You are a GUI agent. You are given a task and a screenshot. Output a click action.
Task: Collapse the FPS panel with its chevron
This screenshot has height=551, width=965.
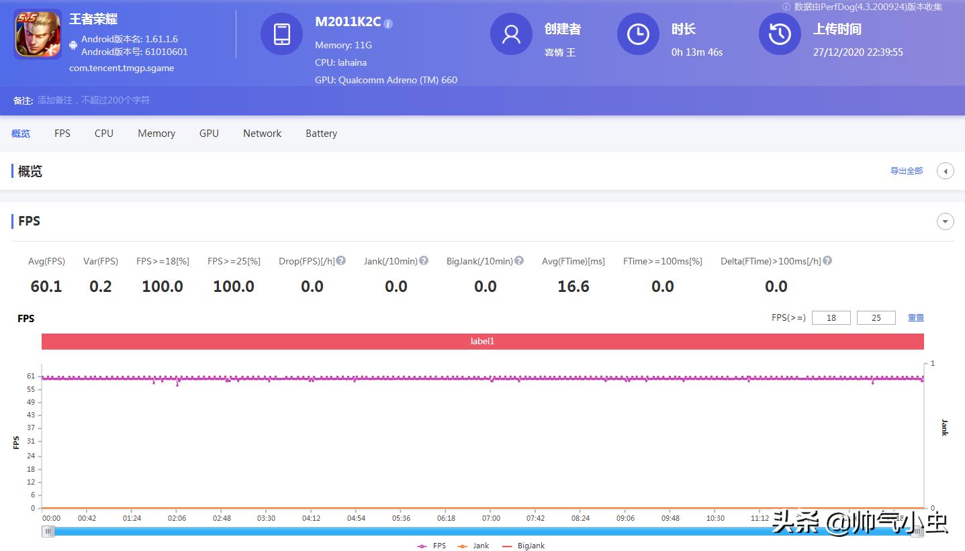pos(946,221)
